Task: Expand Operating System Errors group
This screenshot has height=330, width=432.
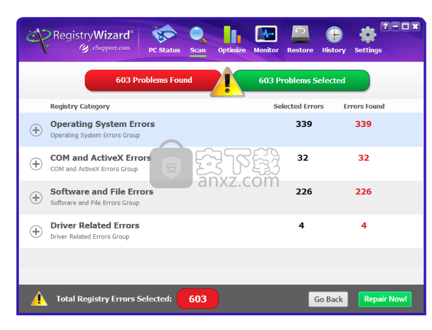Action: pyautogui.click(x=36, y=130)
